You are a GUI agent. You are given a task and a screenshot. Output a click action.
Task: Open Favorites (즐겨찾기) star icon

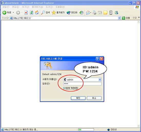click(x=54, y=13)
